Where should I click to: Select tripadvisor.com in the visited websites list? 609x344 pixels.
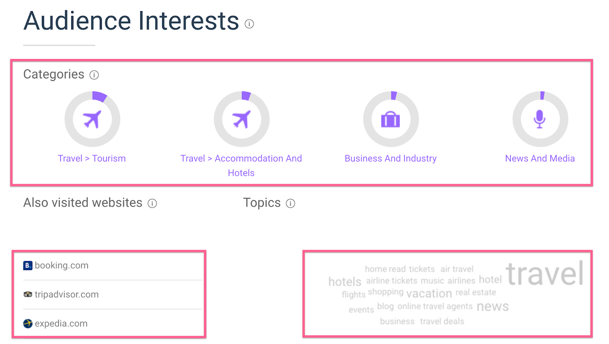[x=67, y=295]
